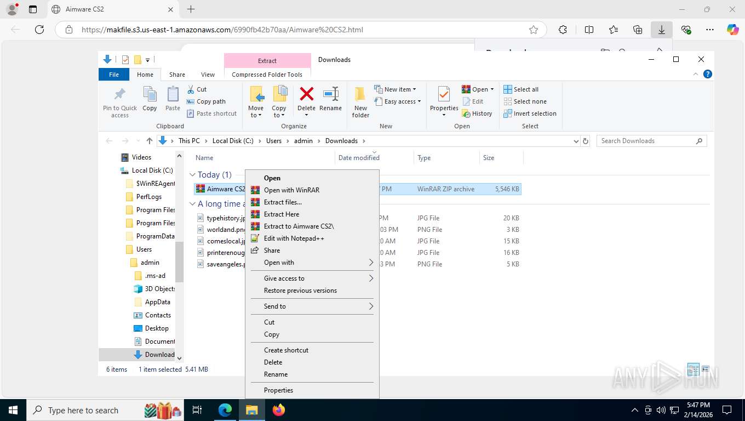This screenshot has height=421, width=745.
Task: Collapse the ribbon with chevron
Action: pos(696,74)
